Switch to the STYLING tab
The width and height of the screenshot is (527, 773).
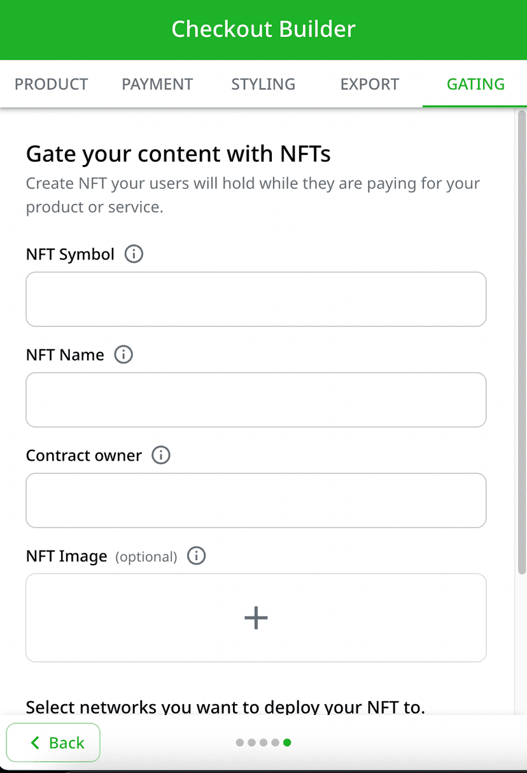pos(263,83)
